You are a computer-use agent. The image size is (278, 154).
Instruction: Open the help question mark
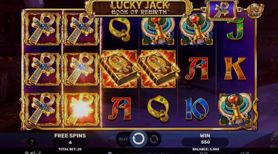tap(32, 142)
